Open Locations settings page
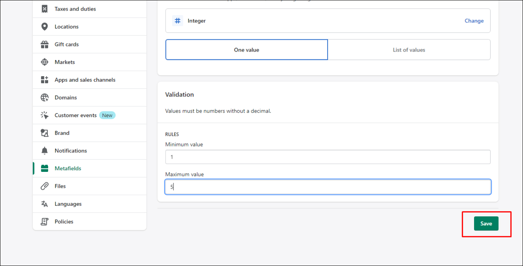The image size is (523, 266). pyautogui.click(x=90, y=27)
